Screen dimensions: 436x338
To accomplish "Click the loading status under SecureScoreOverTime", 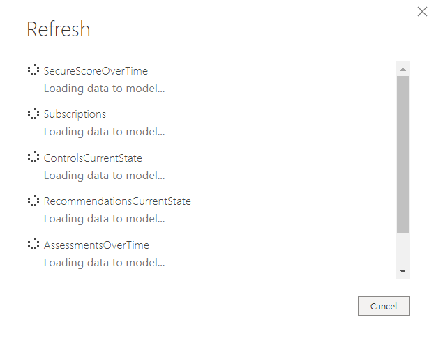I will pos(104,89).
